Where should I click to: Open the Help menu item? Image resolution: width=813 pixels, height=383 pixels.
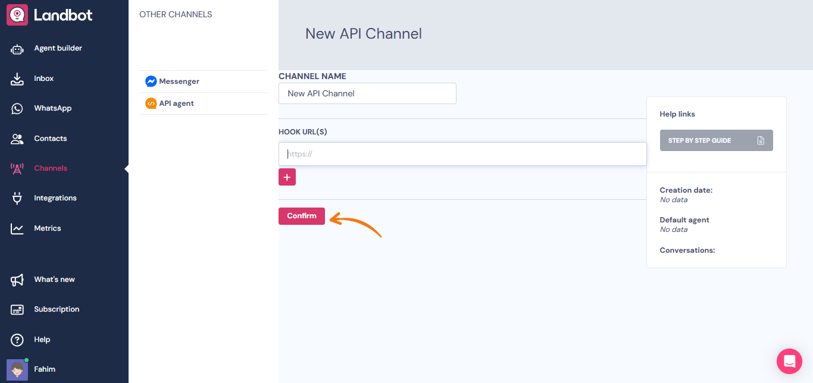[x=42, y=340]
